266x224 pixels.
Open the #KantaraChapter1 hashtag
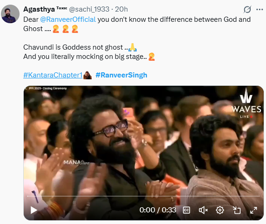[53, 75]
